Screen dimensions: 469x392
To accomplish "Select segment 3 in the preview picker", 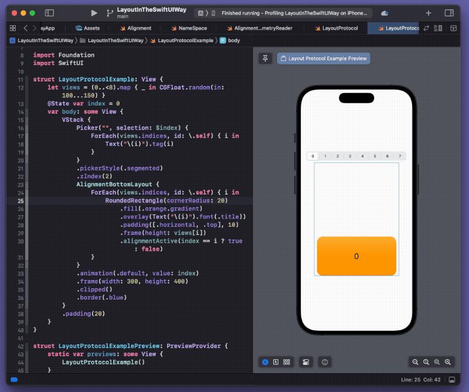I will 350,156.
